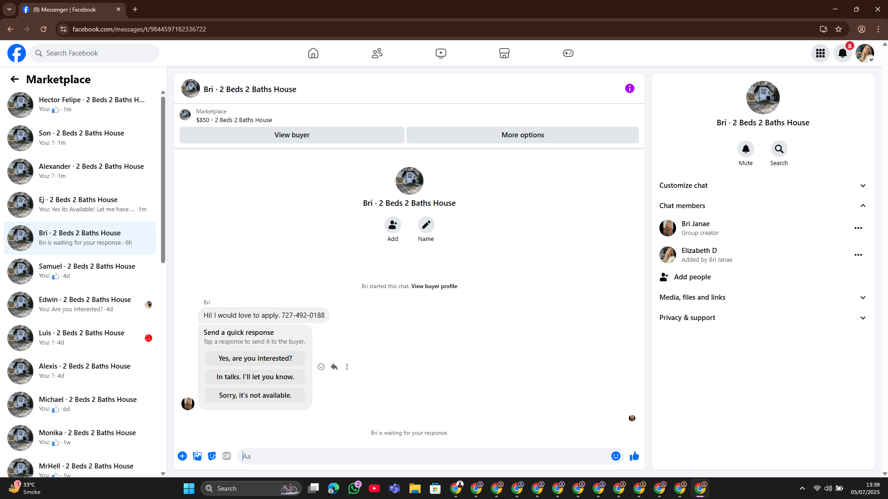Click the Add member icon in chat
Image resolution: width=888 pixels, height=499 pixels.
(x=392, y=225)
